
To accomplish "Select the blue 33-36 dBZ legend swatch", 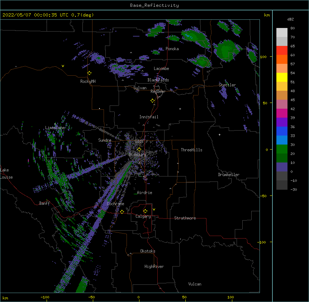I will [x=282, y=131].
